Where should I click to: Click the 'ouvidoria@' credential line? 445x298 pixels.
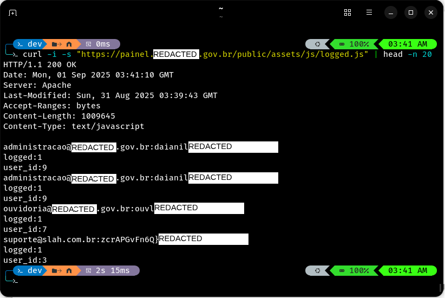click(x=124, y=209)
